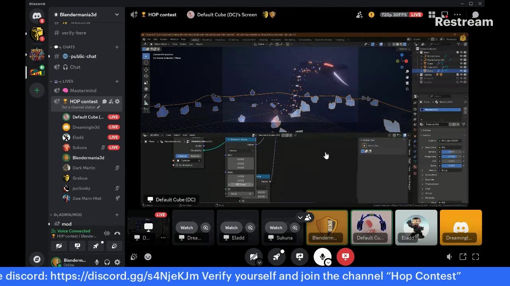The image size is (510, 286).
Task: Click noise suppression waveform icon
Action: [107, 234]
